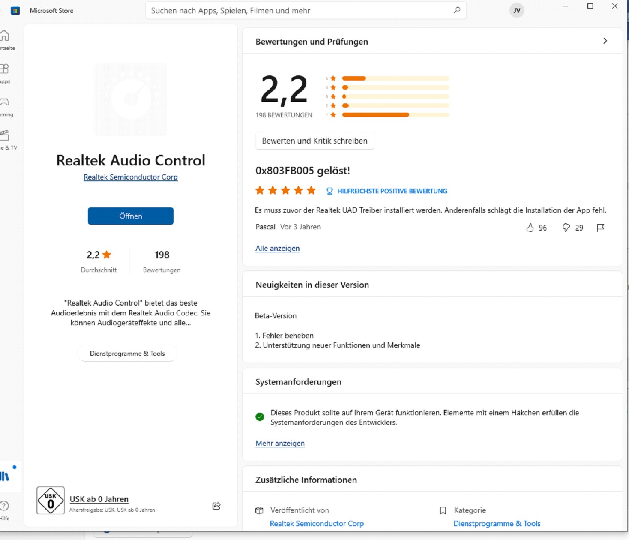The width and height of the screenshot is (629, 540).
Task: Click the app description text starting "Realtek Audio Control" bietet
Action: [131, 313]
